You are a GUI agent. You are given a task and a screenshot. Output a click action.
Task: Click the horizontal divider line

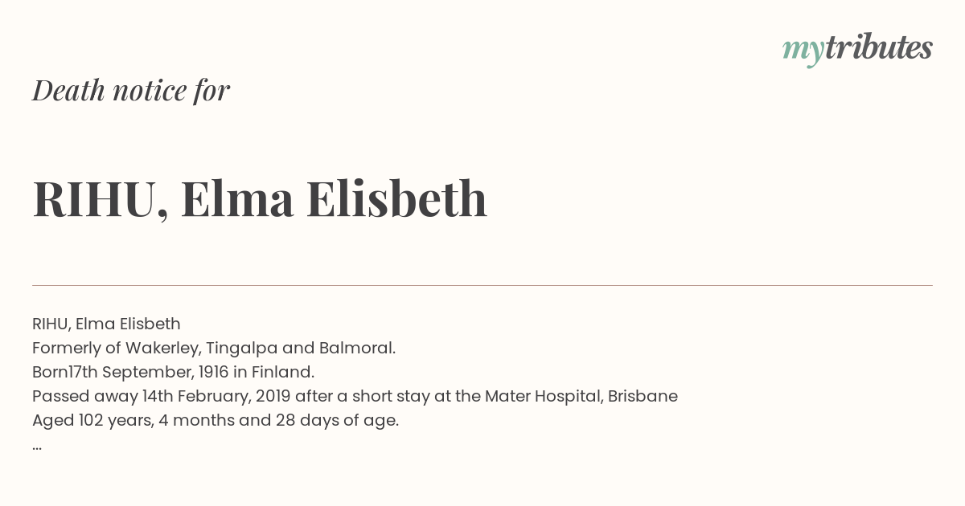click(482, 285)
